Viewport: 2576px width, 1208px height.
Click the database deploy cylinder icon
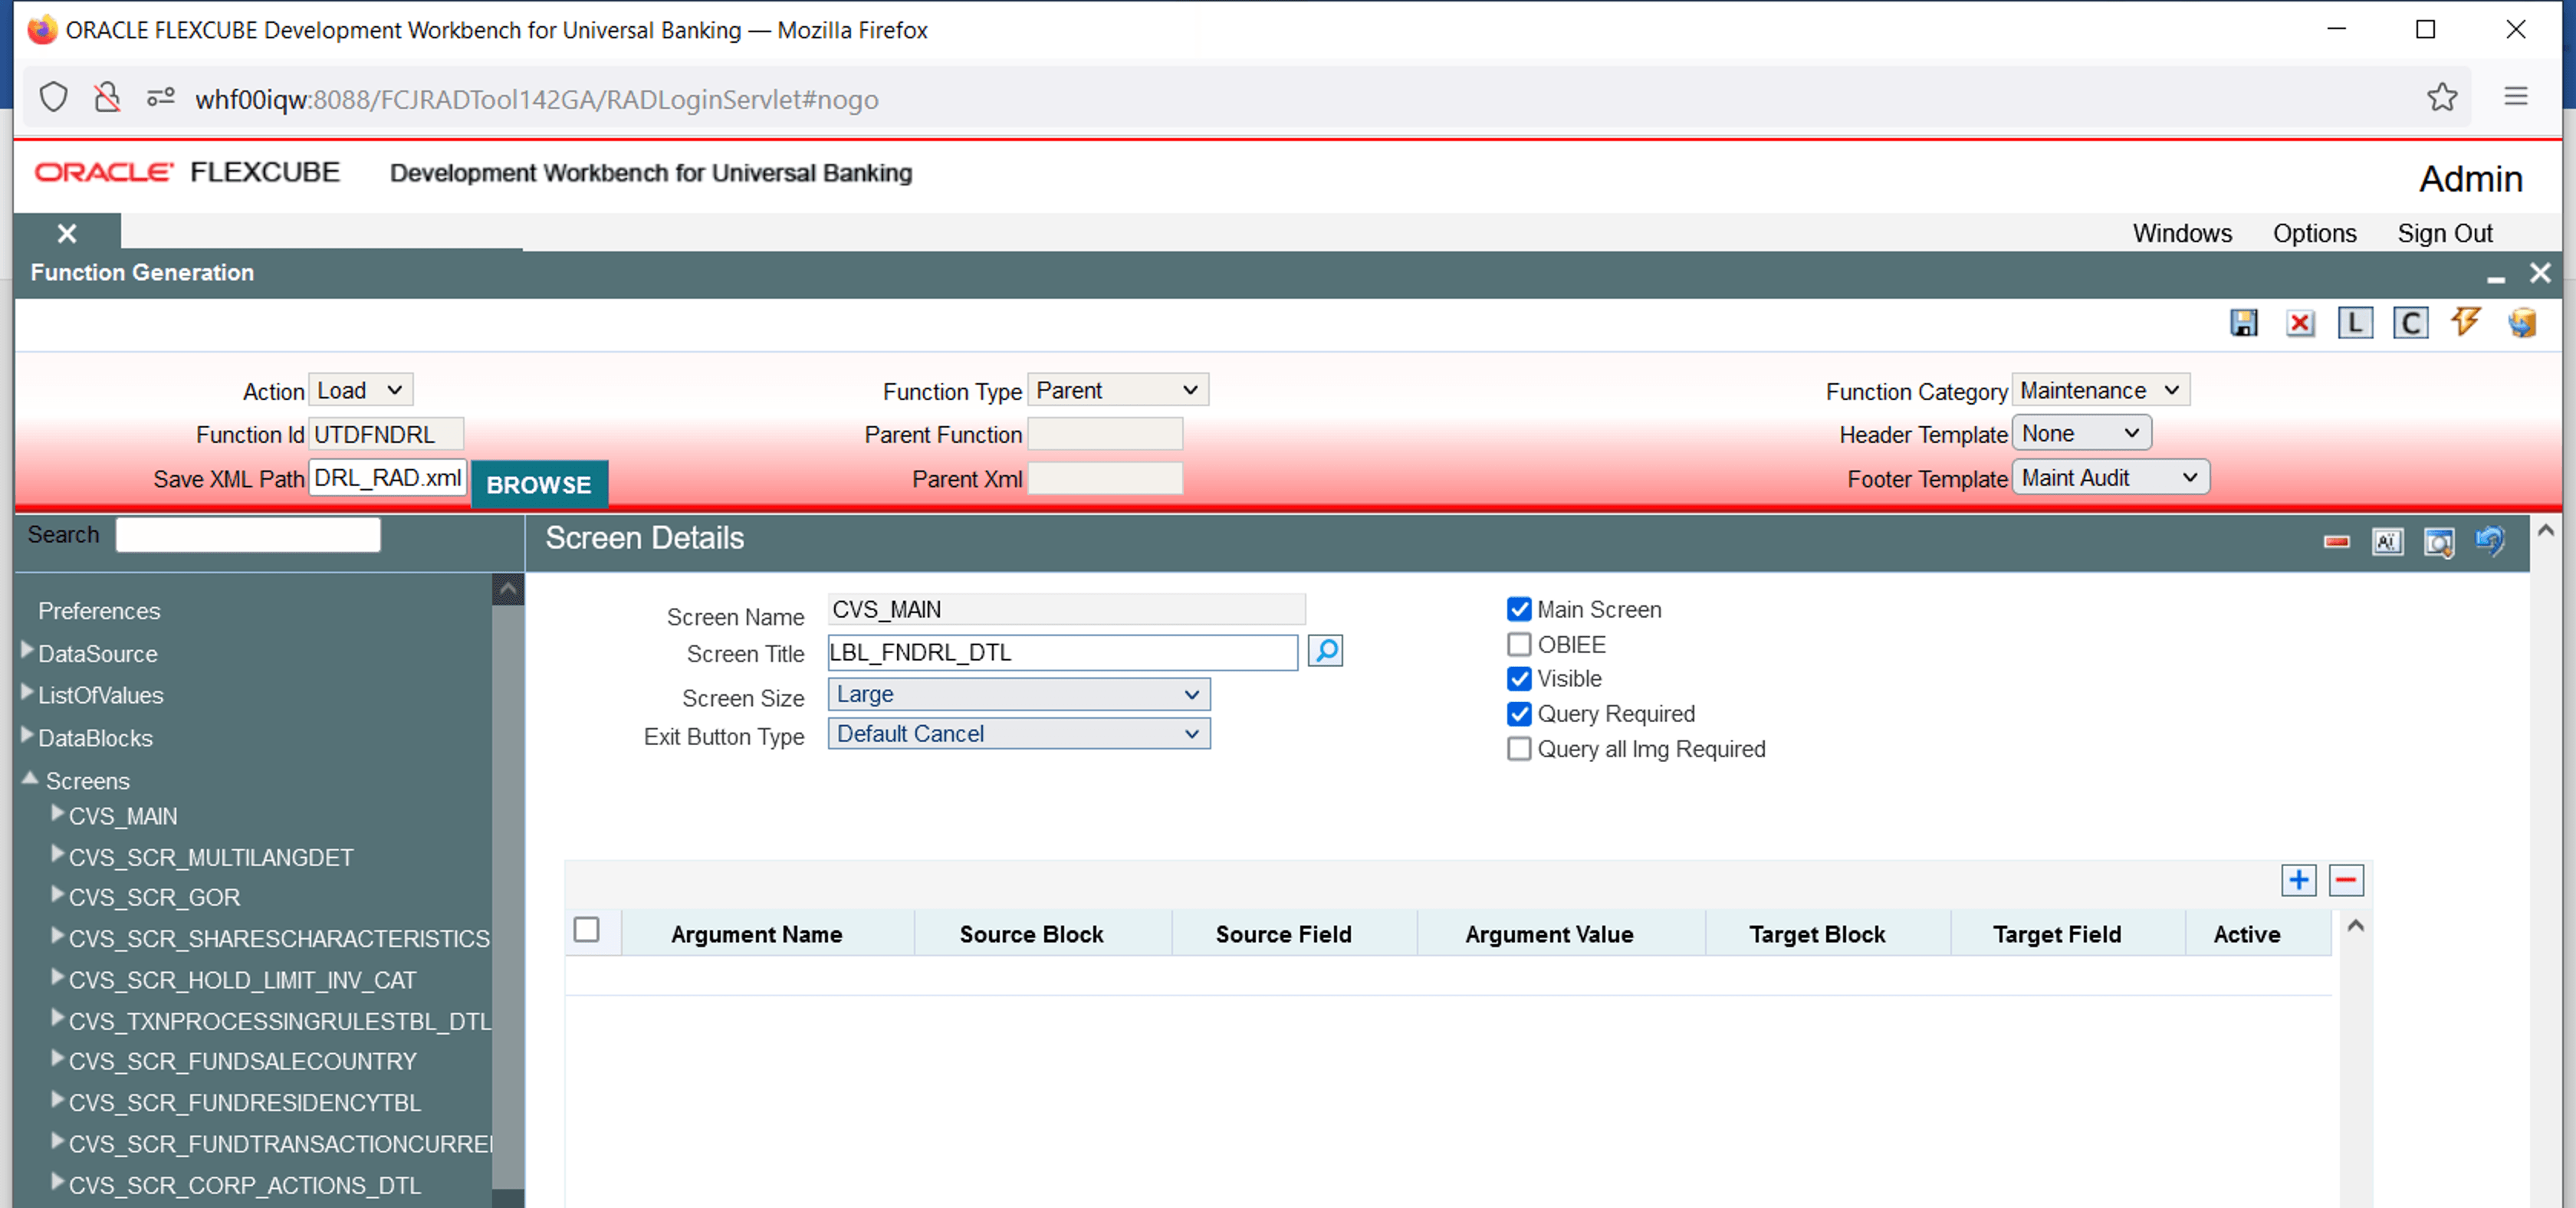pos(2521,323)
